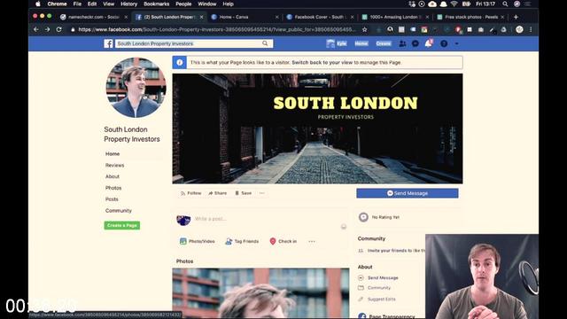Switch to the Facebook Cover Canva tab
Screen dimensions: 567x319
tap(320, 17)
